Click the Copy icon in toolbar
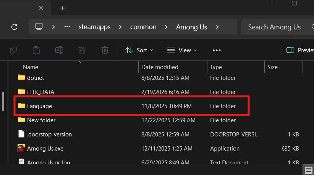The width and height of the screenshot is (314, 175). 13,50
